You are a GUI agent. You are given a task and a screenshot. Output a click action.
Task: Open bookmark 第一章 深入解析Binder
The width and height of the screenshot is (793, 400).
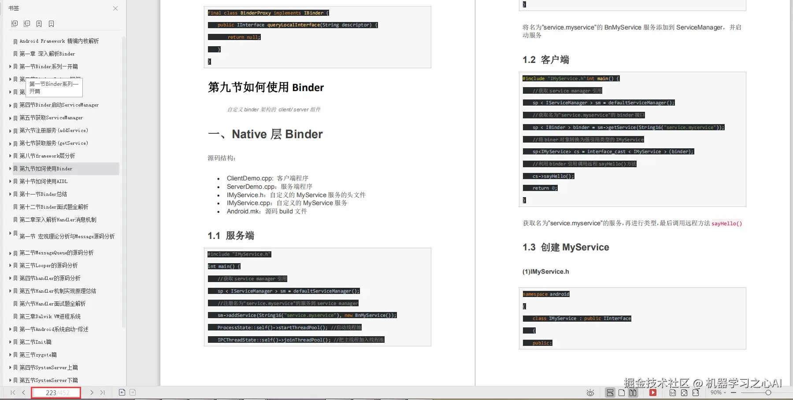(x=47, y=54)
